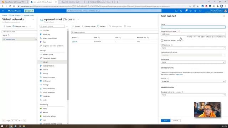Click the Network manager icon
The width and height of the screenshot is (228, 128).
tap(41, 77)
